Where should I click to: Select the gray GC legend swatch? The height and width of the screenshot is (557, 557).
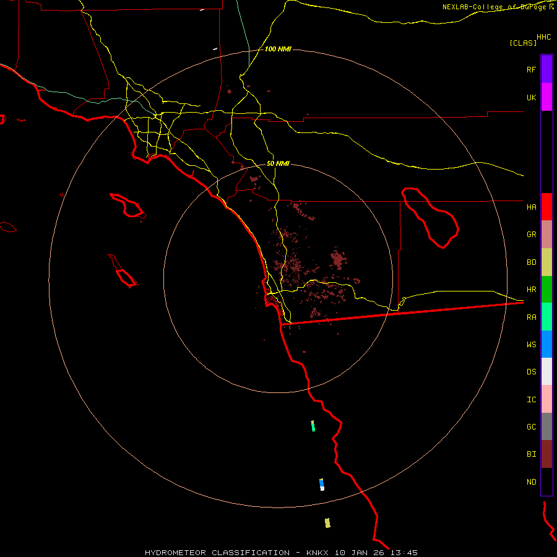point(546,426)
